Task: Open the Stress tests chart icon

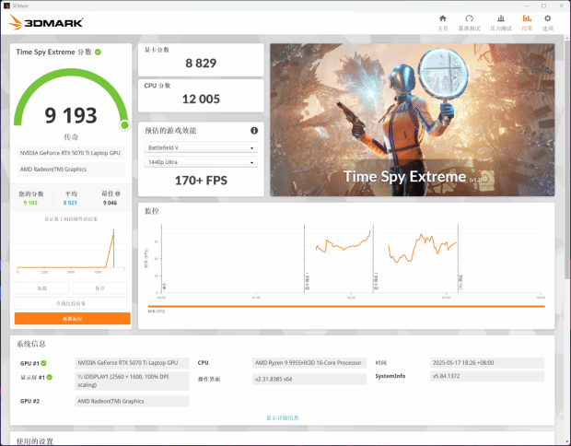Action: click(x=501, y=18)
